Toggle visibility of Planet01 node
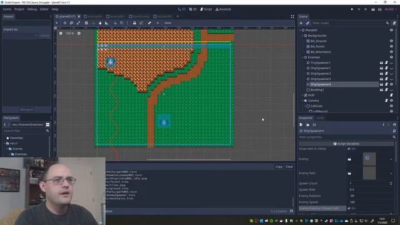Screen dimensions: 400x225 (x=391, y=30)
